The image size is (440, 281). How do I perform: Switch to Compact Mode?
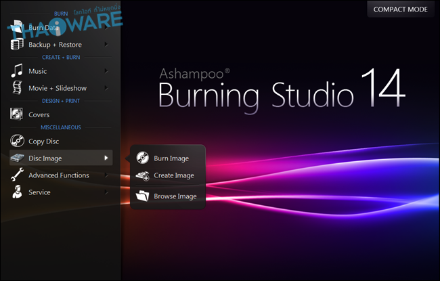pyautogui.click(x=401, y=9)
